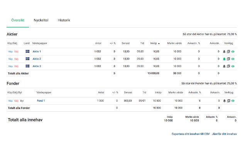Open the Aktie 3 security link
Image resolution: width=247 pixels, height=154 pixels.
(x=37, y=66)
